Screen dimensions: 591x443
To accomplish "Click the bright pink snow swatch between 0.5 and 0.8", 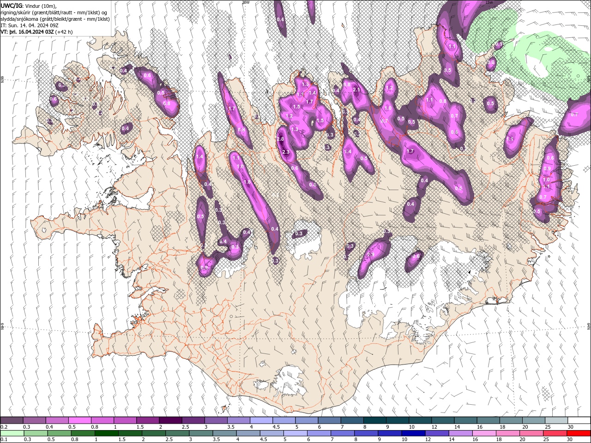I will tap(79, 420).
